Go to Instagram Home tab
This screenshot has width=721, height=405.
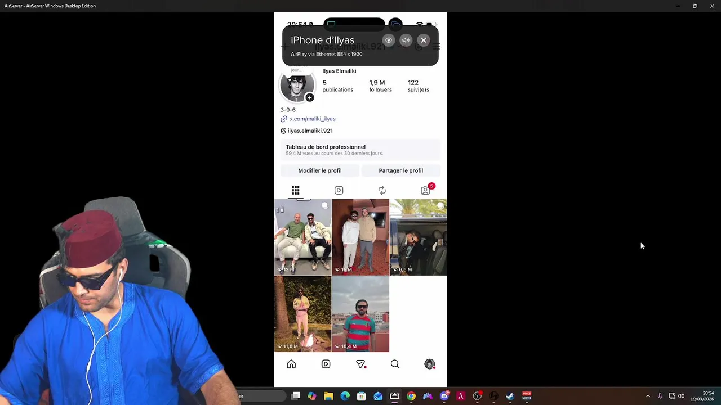tap(291, 364)
